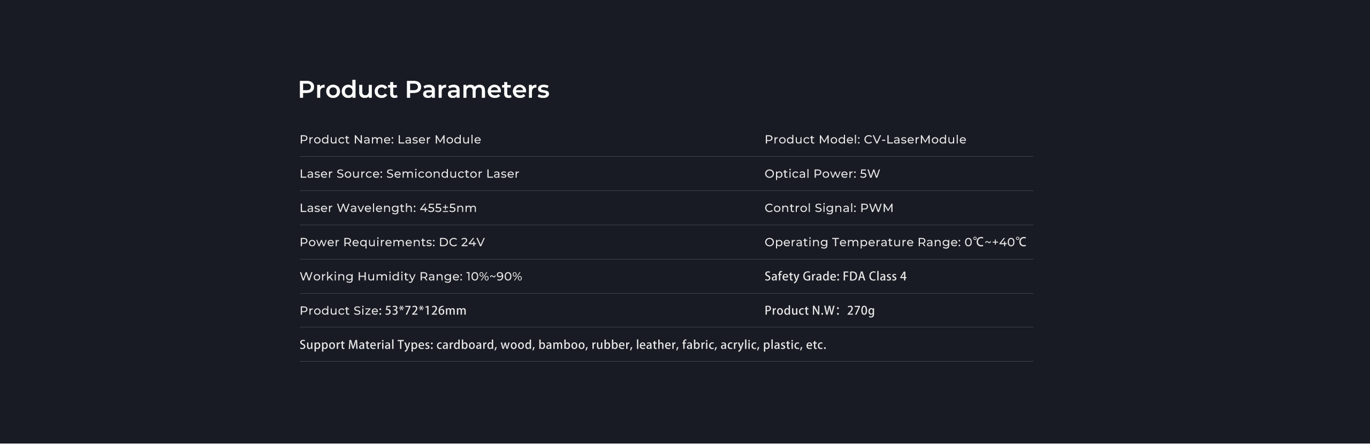
Task: Click the Laser Wavelength label
Action: click(357, 208)
